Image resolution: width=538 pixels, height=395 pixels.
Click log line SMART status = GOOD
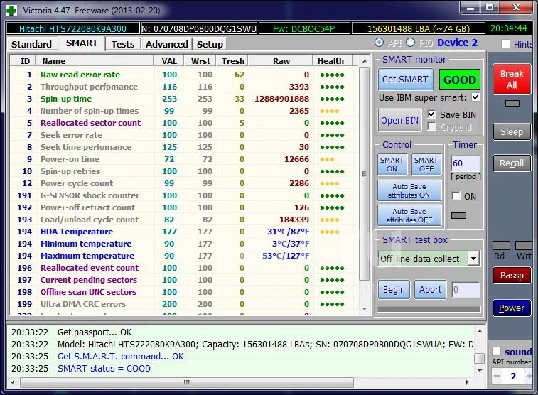(104, 368)
